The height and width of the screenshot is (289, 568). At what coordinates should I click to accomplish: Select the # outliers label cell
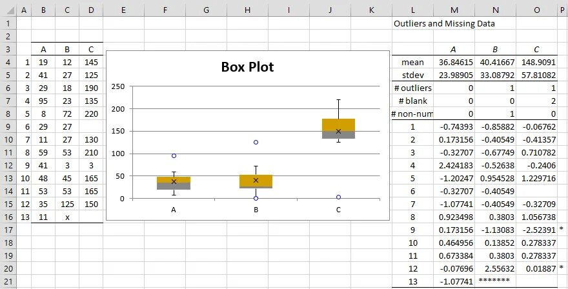(x=413, y=88)
